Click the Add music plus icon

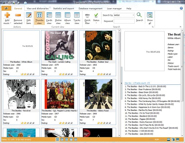pyautogui.click(x=7, y=15)
